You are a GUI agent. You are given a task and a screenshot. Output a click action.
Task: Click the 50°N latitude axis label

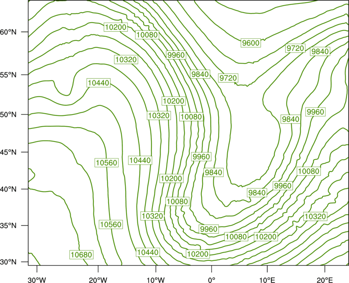point(8,115)
